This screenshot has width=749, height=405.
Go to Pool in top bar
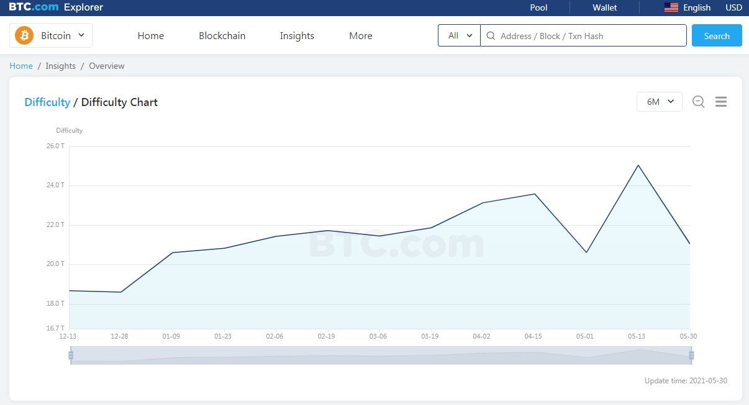(539, 7)
